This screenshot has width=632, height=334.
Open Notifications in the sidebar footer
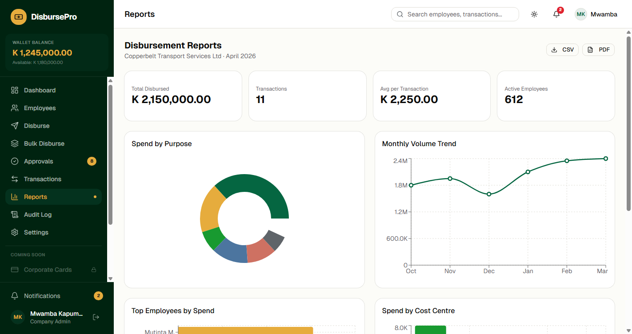(x=56, y=296)
